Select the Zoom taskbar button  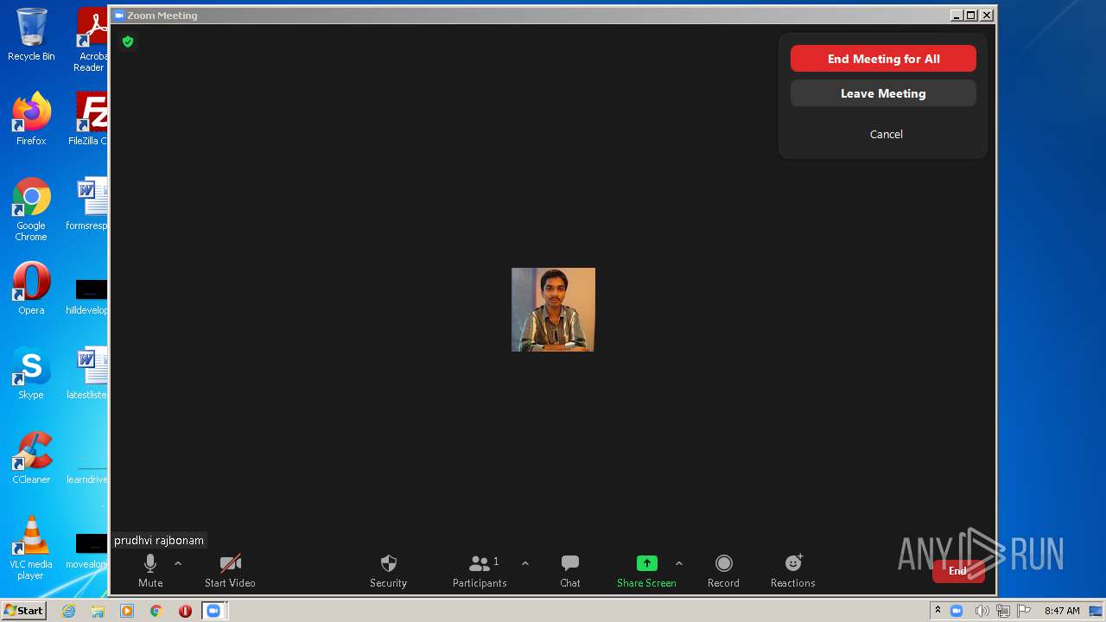point(213,611)
